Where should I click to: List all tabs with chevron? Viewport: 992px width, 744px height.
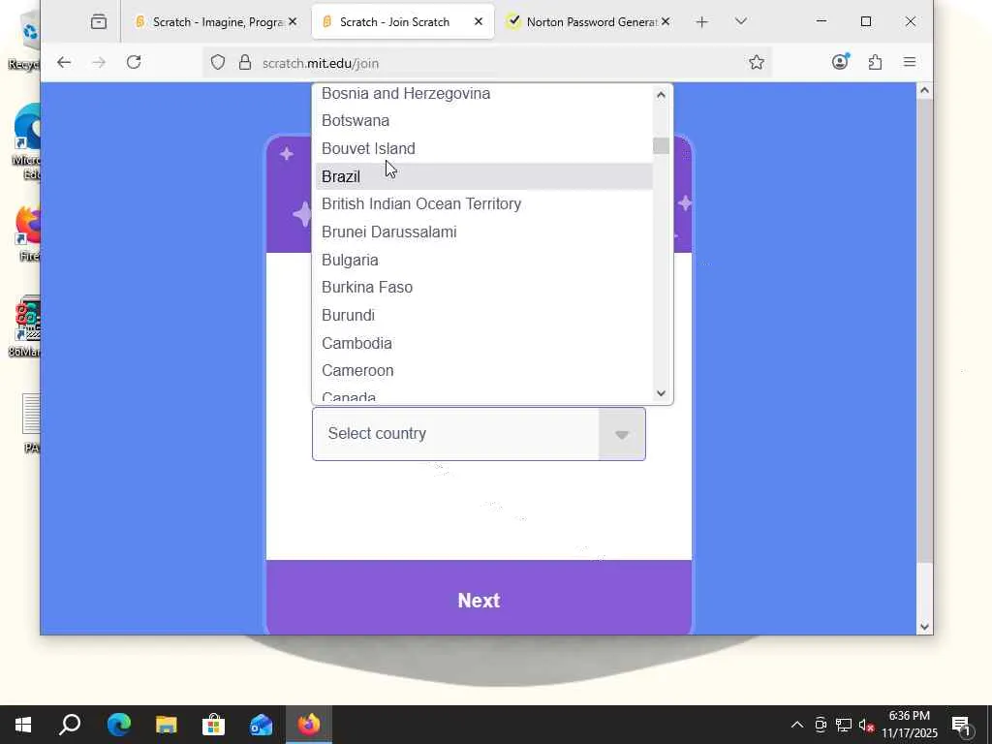[x=741, y=21]
